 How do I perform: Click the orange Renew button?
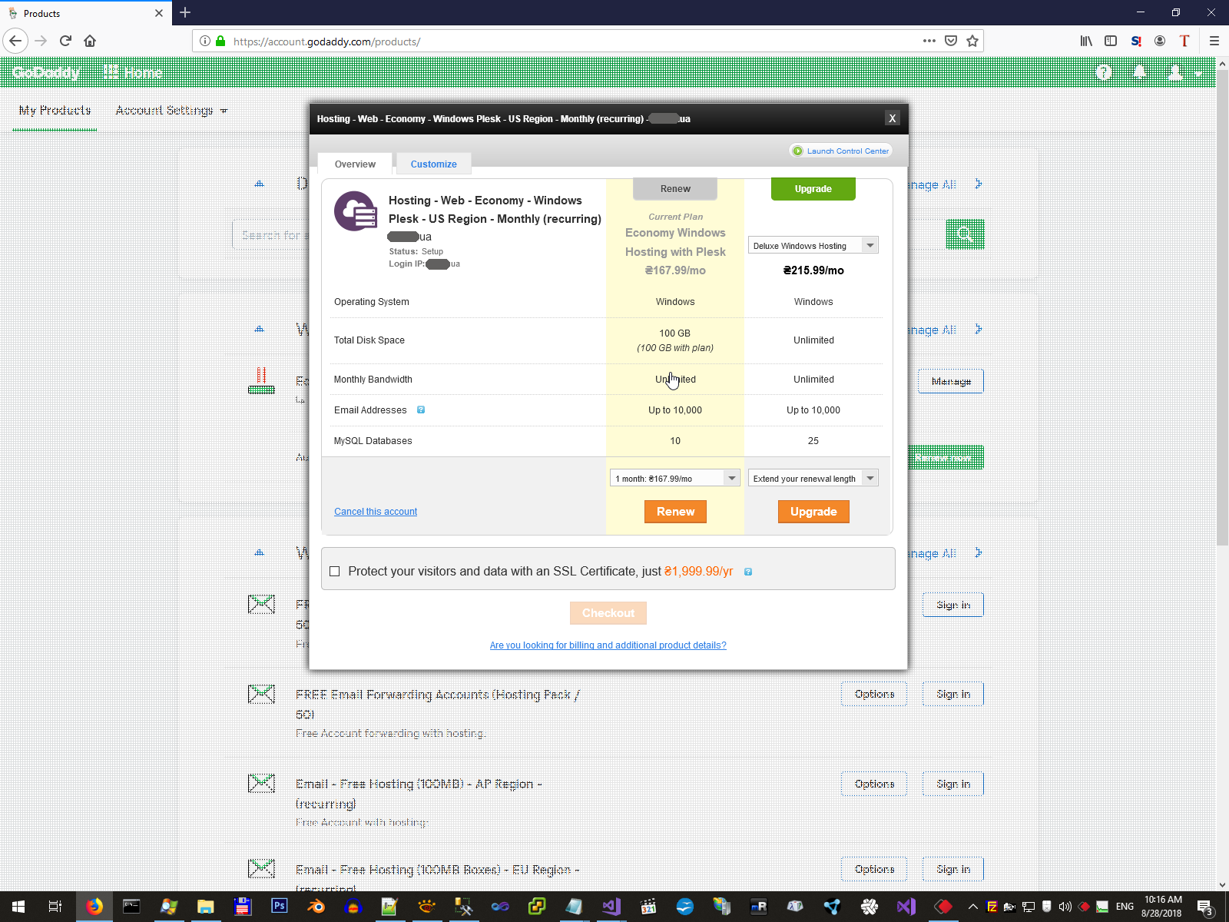coord(675,512)
